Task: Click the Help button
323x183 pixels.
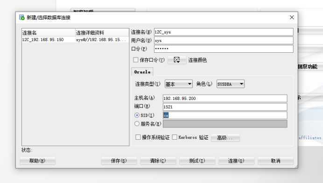Action: pos(37,161)
